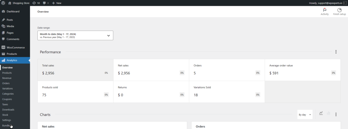Click the Pages icon in sidebar
Screen dimensions: 348x129
point(3,33)
